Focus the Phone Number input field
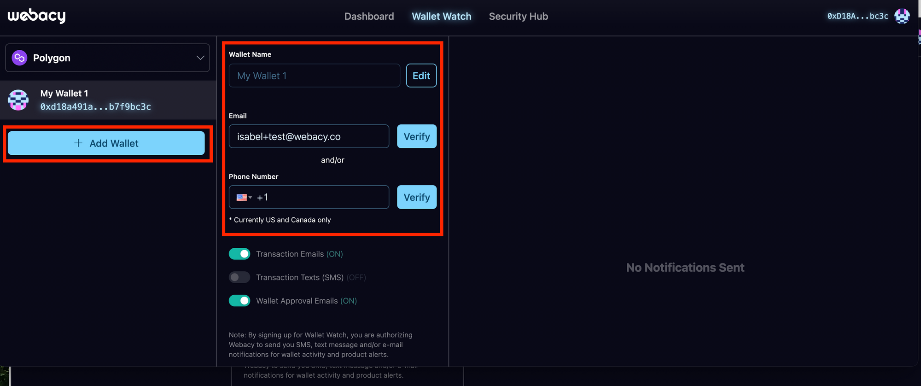This screenshot has width=921, height=386. (309, 197)
